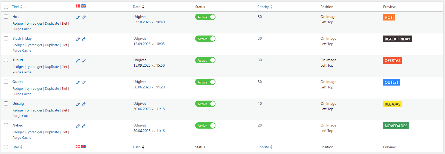Click Slet under the Tilbud label
Image resolution: width=445 pixels, height=154 pixels.
[x=64, y=67]
